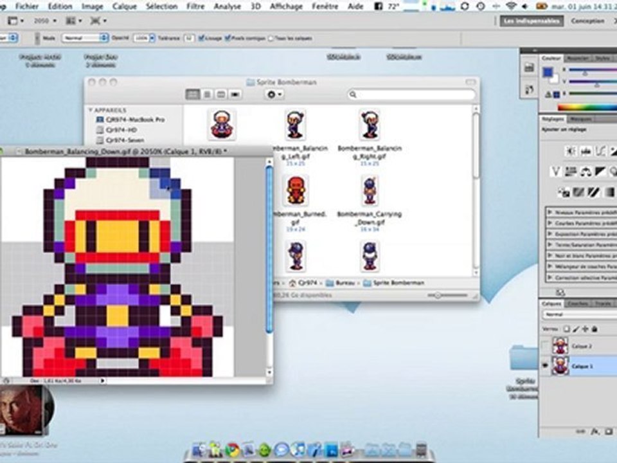Viewport: 617px width, 463px height.
Task: Open layer styles fx button
Action: pyautogui.click(x=595, y=431)
